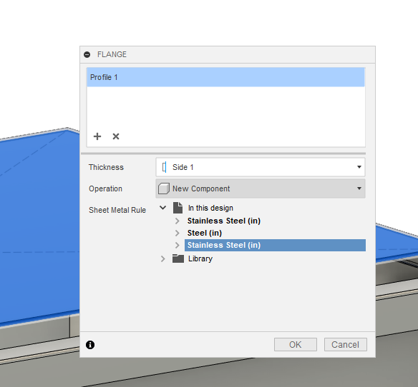Select the Profile 1 row
The height and width of the screenshot is (387, 418).
[x=225, y=77]
